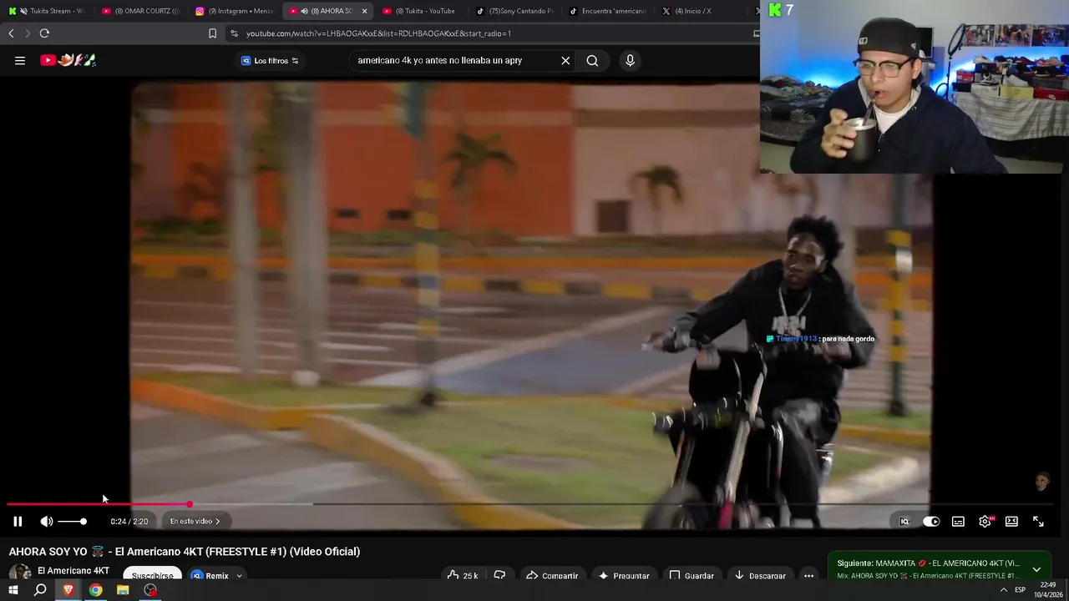Viewport: 1069px width, 601px height.
Task: Switch to Tukita Stream Kick tab
Action: click(47, 11)
